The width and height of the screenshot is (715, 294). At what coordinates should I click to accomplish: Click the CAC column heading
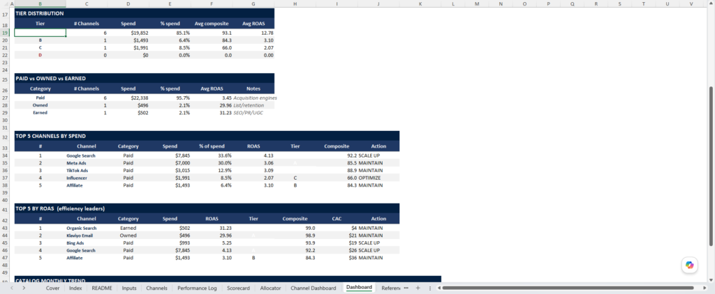pos(337,219)
